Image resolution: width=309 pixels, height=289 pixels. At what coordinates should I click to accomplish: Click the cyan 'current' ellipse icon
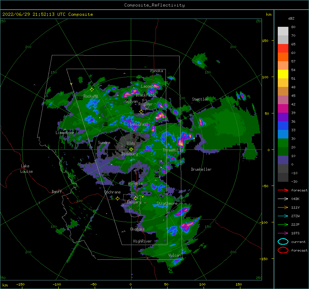pyautogui.click(x=283, y=242)
